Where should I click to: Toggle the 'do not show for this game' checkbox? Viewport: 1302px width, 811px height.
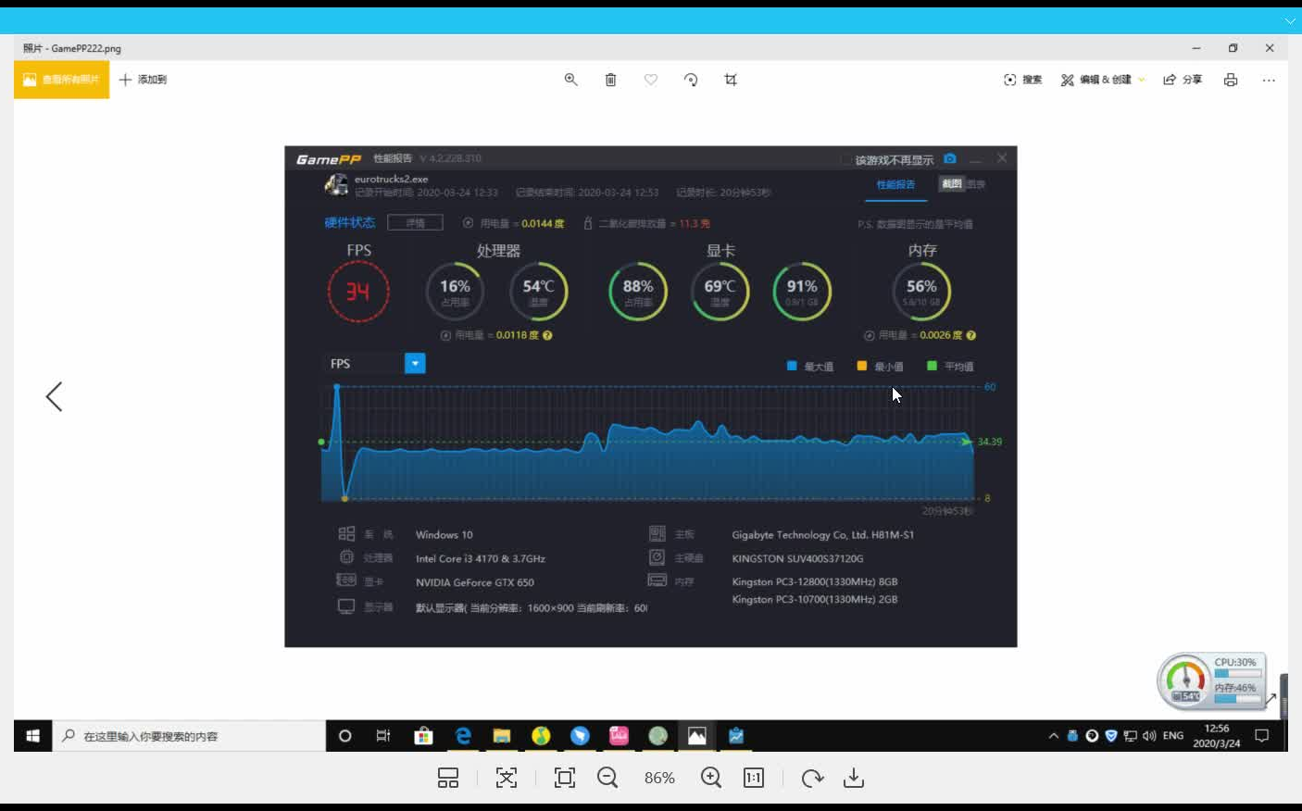[x=845, y=159]
